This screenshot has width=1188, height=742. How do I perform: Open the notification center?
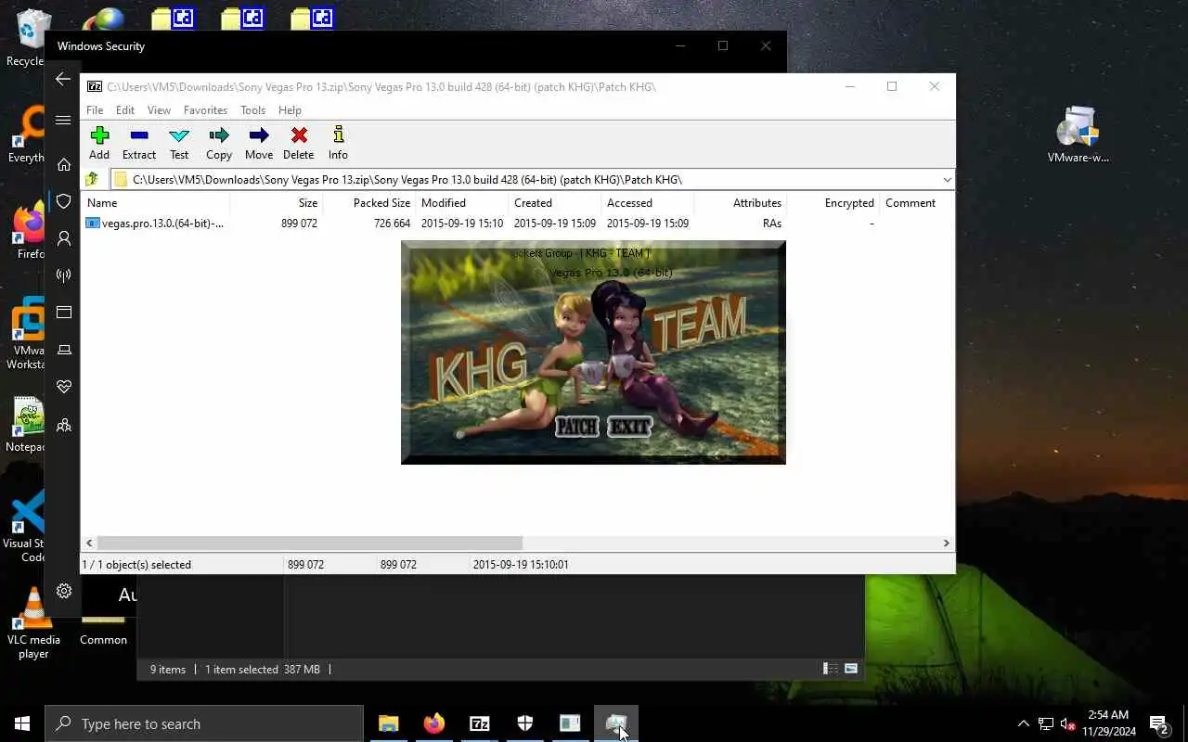(1159, 723)
